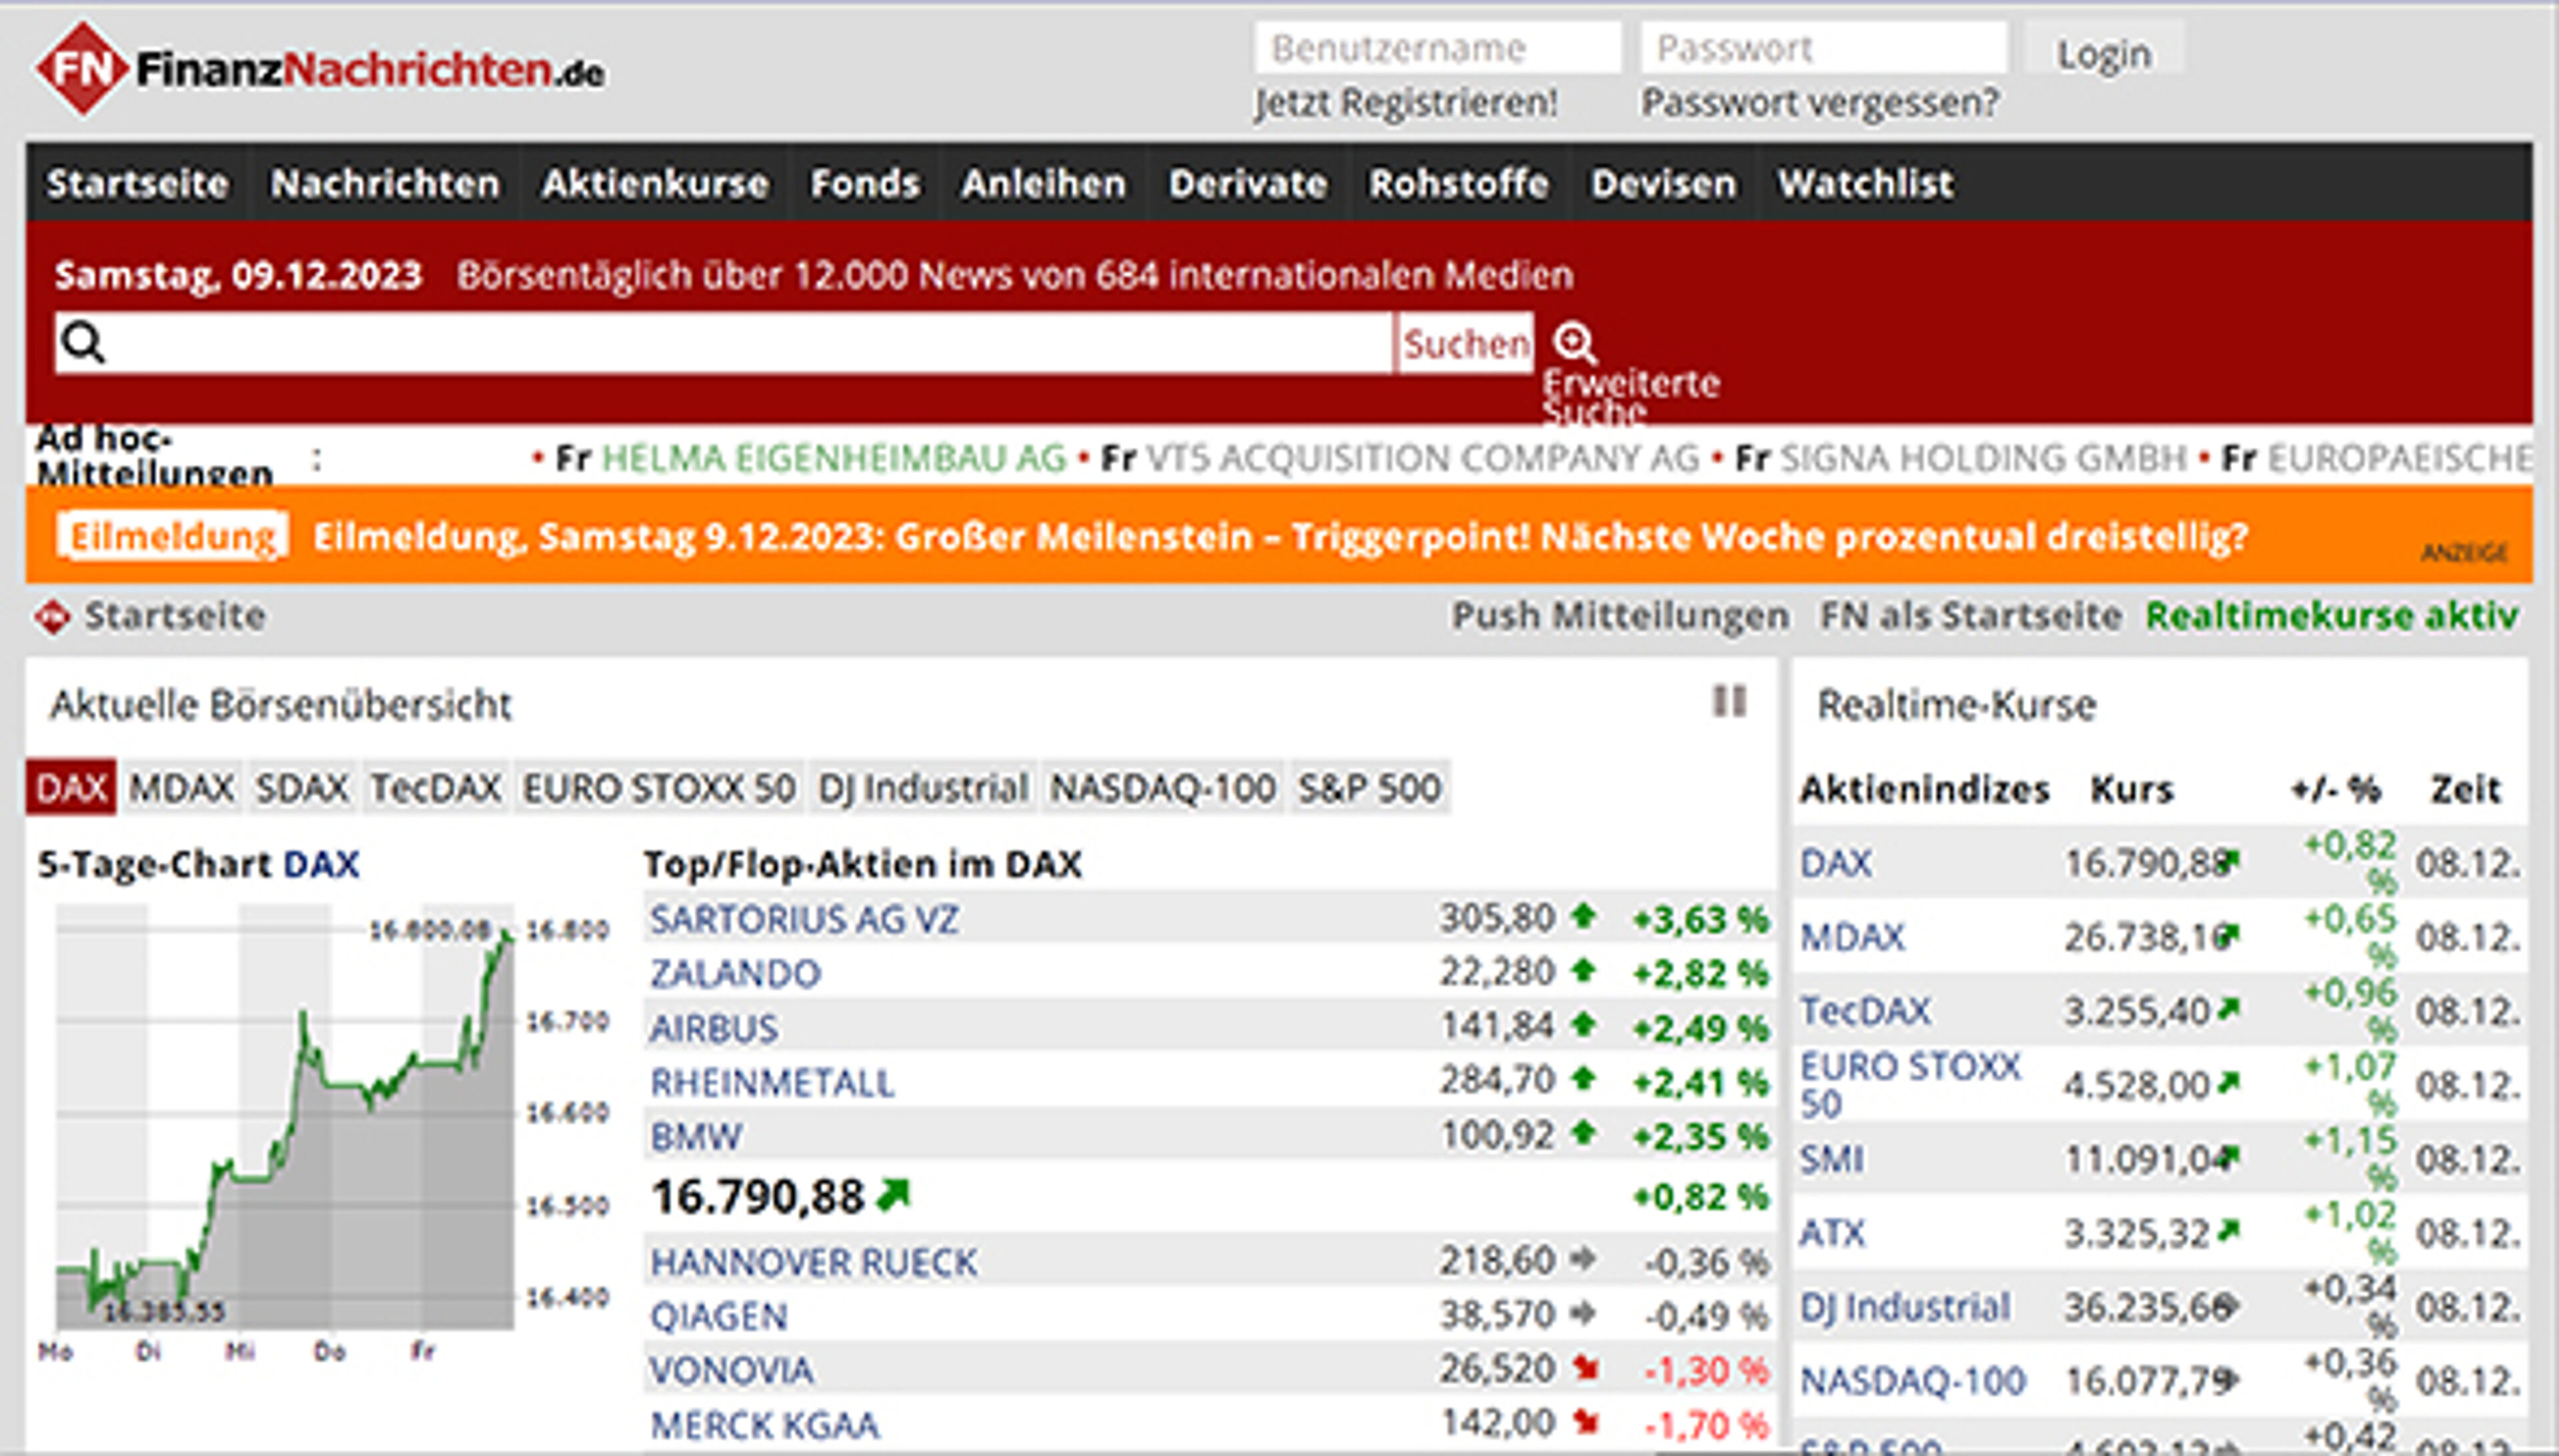This screenshot has width=2559, height=1456.
Task: Click the Eilmeldung badge
Action: 172,537
